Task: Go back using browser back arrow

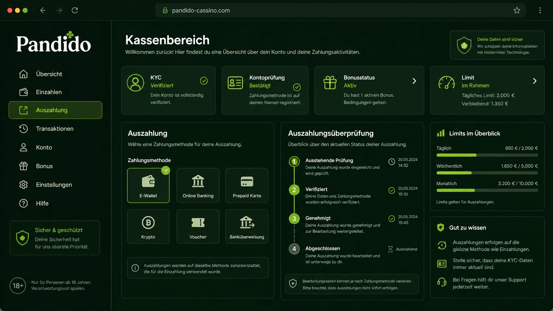Action: tap(43, 10)
